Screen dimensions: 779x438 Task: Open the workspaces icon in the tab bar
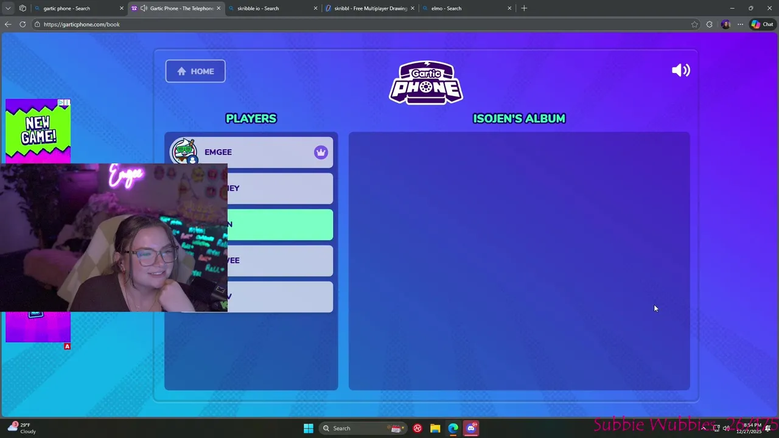pyautogui.click(x=23, y=9)
